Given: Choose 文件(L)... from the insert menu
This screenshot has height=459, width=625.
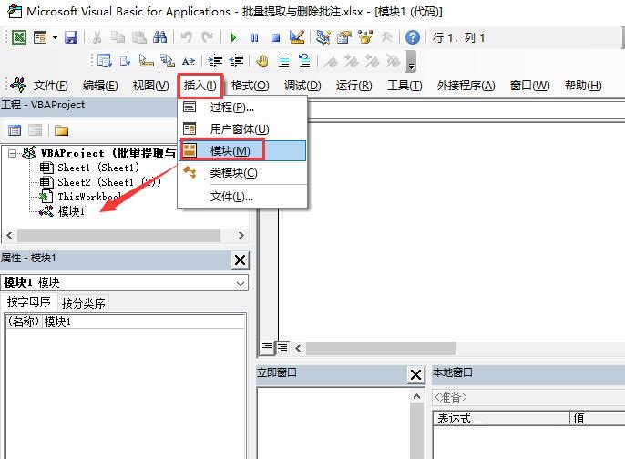Looking at the screenshot, I should [242, 196].
